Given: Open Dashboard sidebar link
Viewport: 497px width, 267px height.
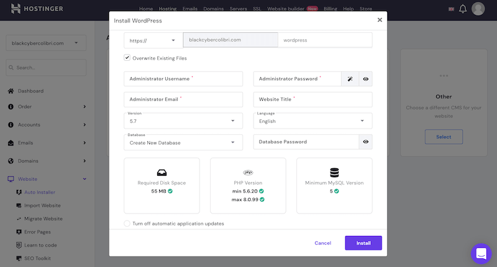Looking at the screenshot, I should pos(30,91).
